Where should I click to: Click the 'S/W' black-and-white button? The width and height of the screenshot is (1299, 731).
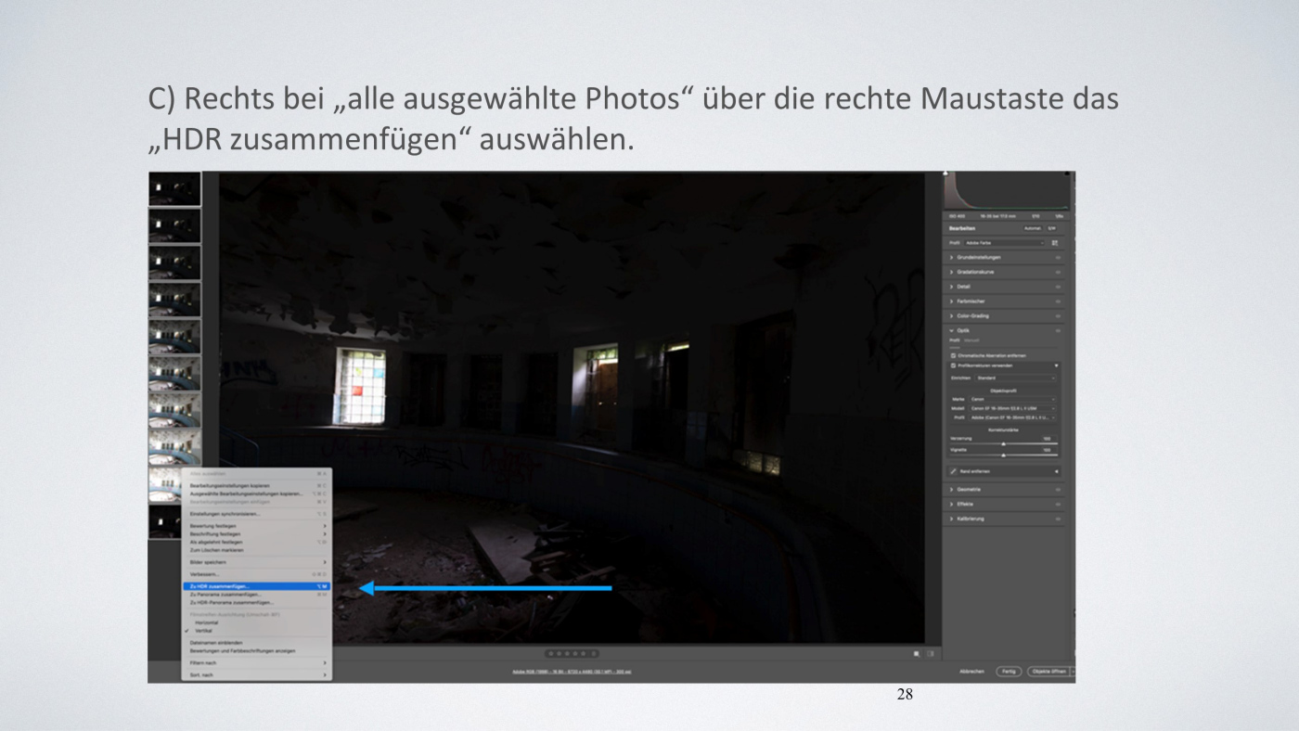(1052, 228)
